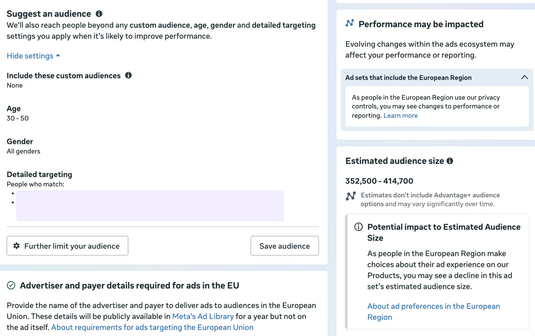Collapse the European Region ad sets section
535x336 pixels.
point(524,77)
